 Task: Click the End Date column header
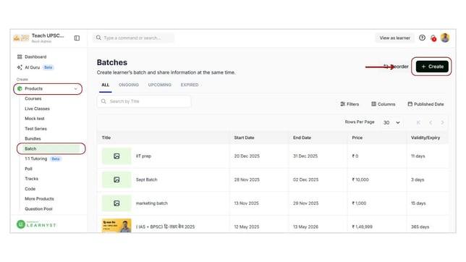click(302, 138)
